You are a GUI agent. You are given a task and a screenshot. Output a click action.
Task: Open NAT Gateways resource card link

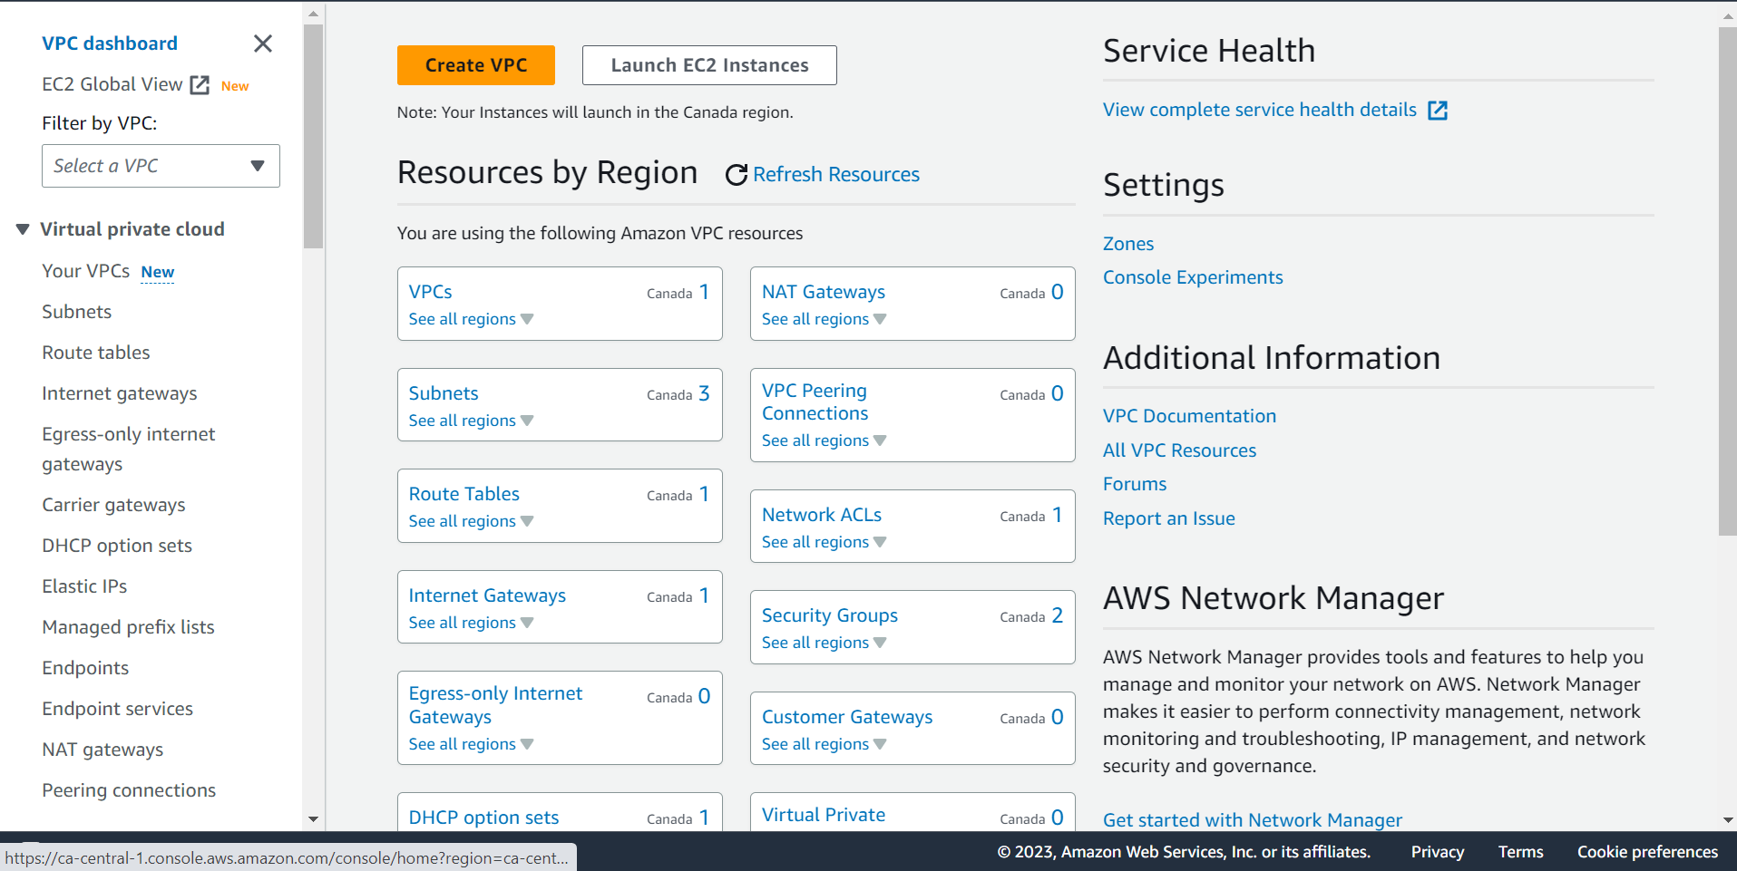(x=824, y=292)
